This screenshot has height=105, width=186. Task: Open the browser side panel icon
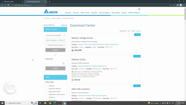click(178, 5)
